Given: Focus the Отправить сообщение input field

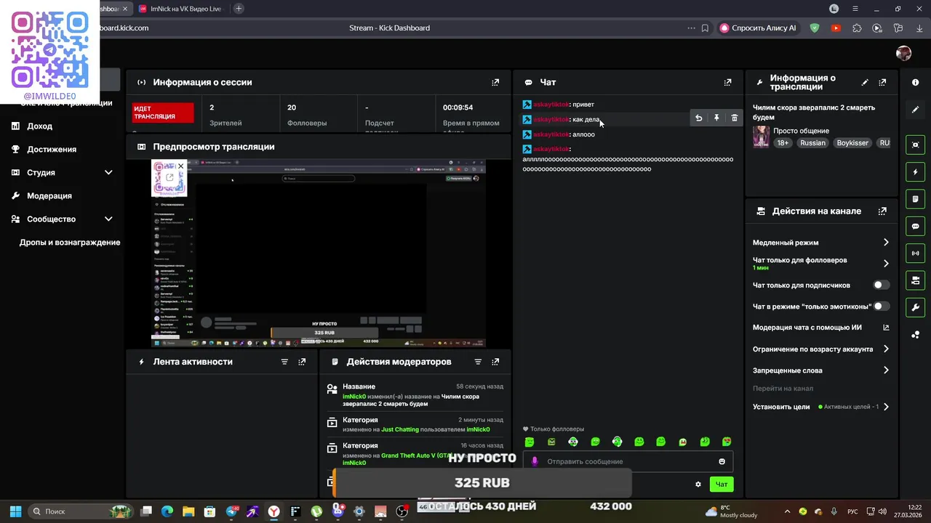Looking at the screenshot, I should click(628, 461).
